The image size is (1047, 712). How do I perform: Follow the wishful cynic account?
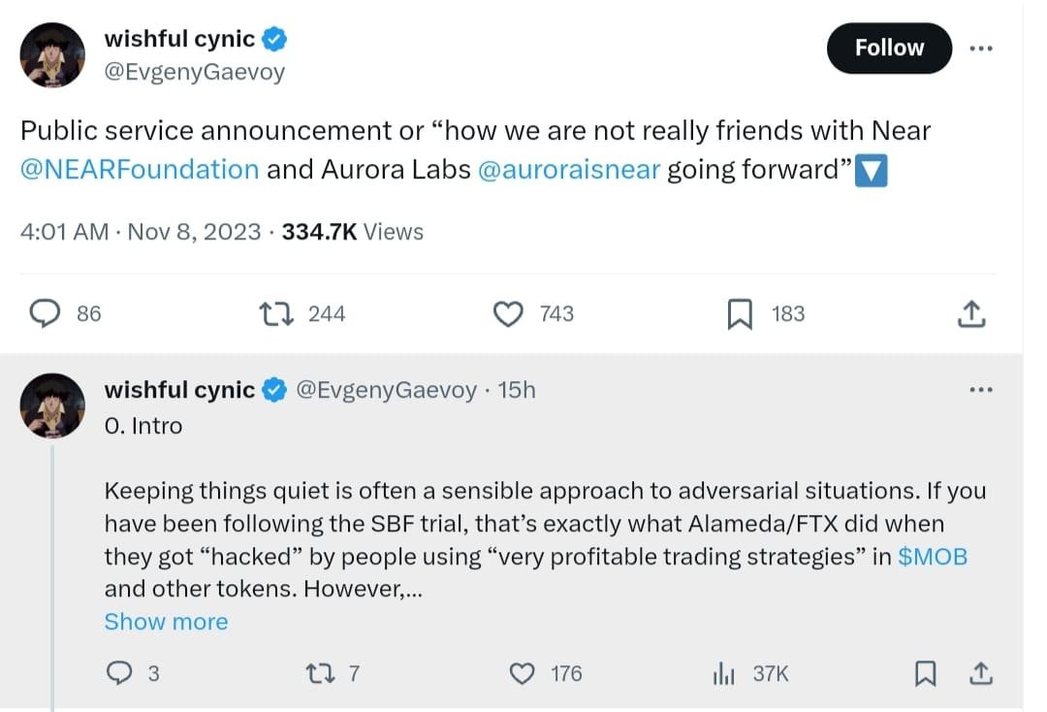tap(889, 49)
